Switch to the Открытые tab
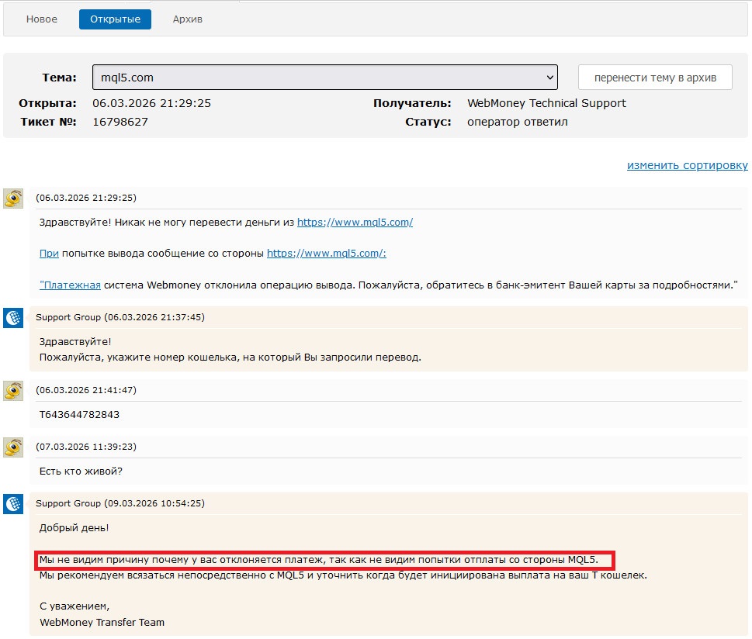Viewport: 752px width, 639px height. (x=115, y=19)
